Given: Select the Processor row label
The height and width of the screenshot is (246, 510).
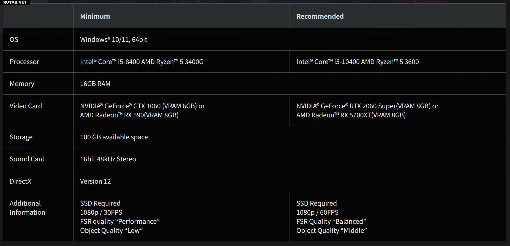Looking at the screenshot, I should coord(24,62).
